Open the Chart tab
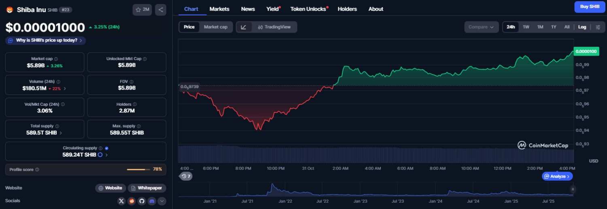The image size is (607, 209). (x=191, y=9)
